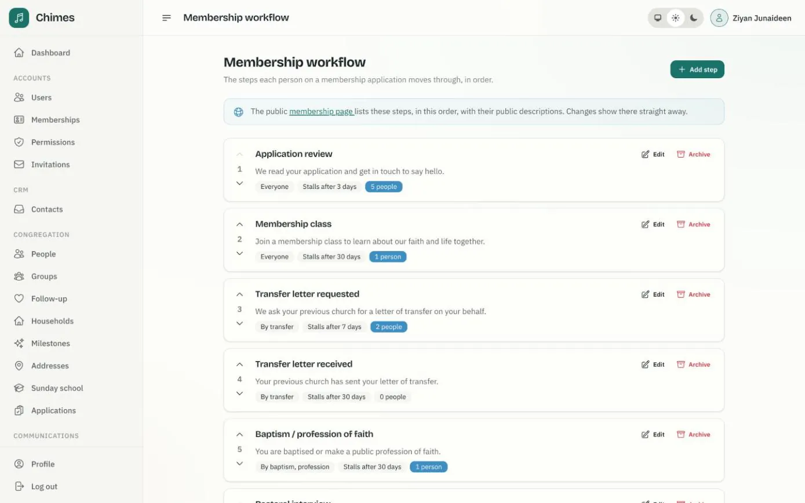Archive Baptism / profession of faith step
The height and width of the screenshot is (503, 805).
[694, 435]
